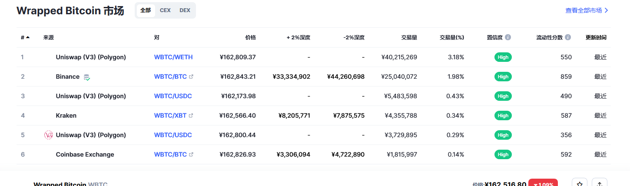Sort by the 流动性分数 column header
Viewport: 630px width, 186px height.
click(550, 38)
